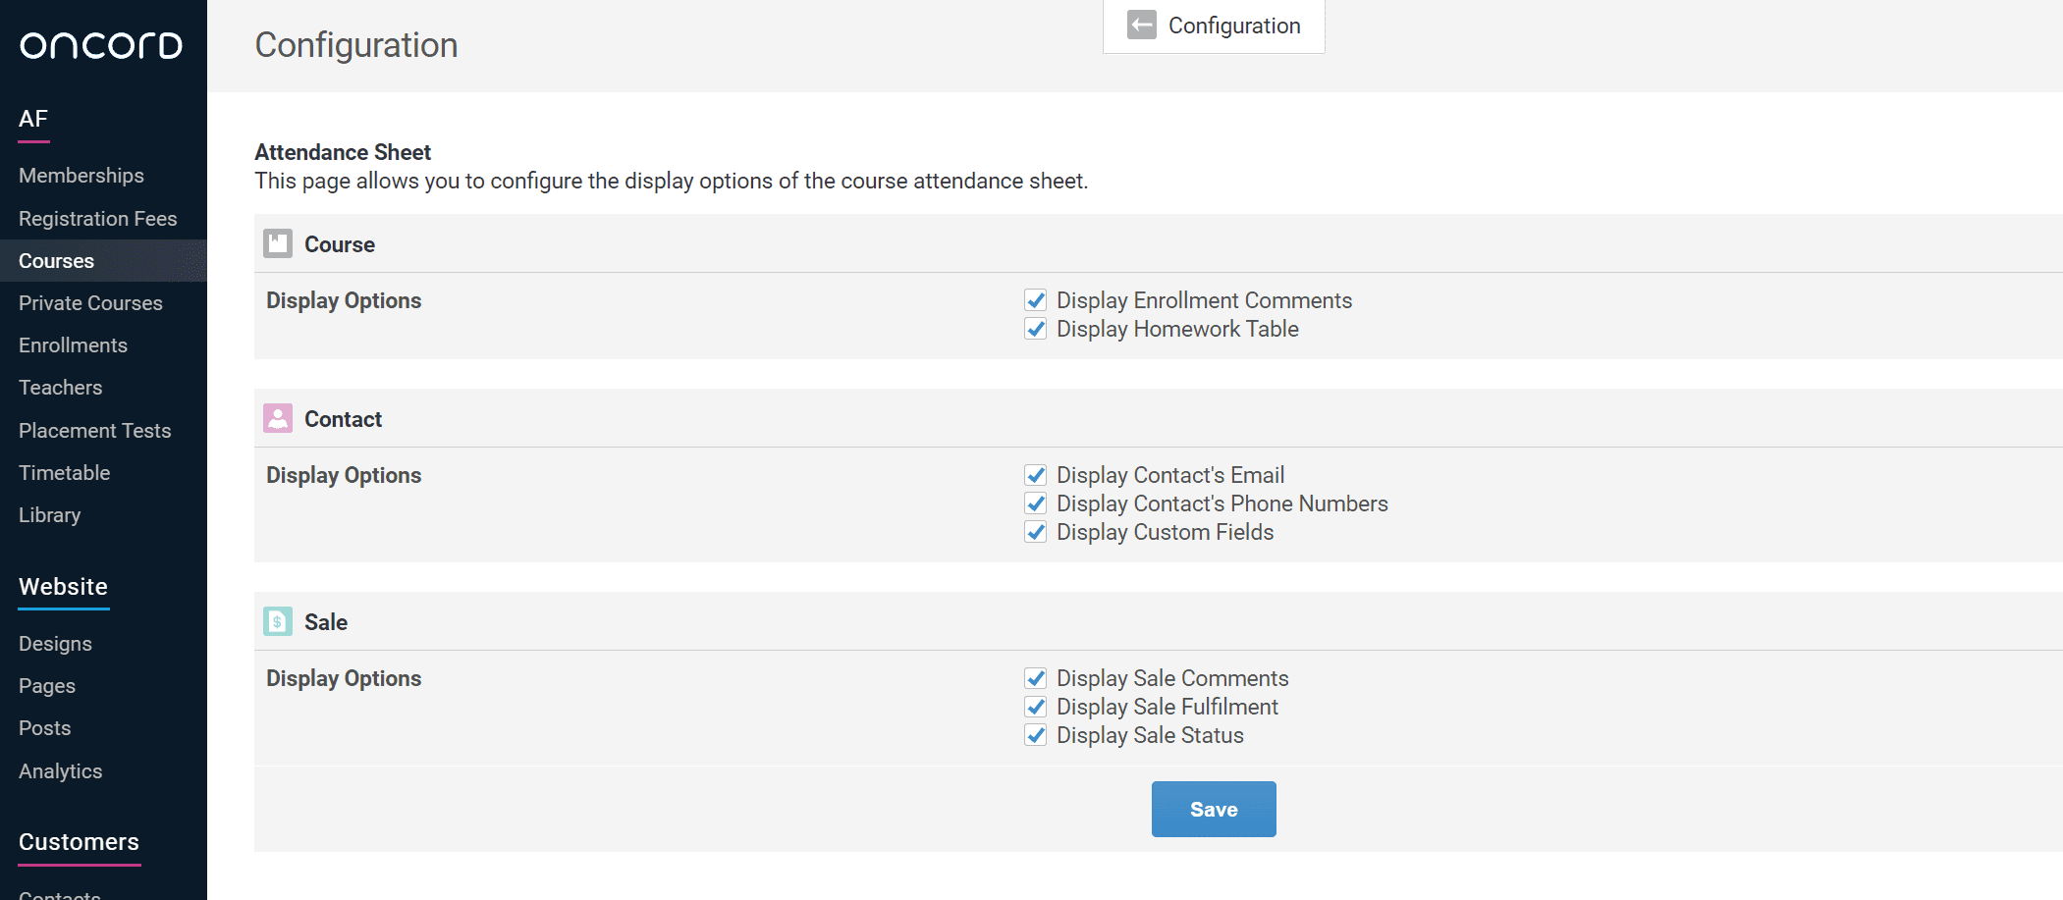
Task: Click the pink Contact section icon
Action: (x=278, y=419)
